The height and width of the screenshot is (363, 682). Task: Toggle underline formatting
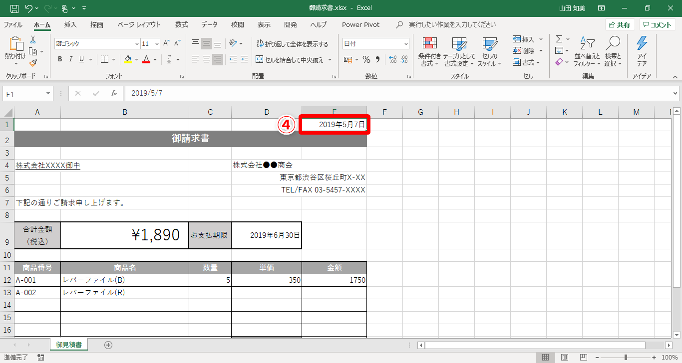(82, 59)
